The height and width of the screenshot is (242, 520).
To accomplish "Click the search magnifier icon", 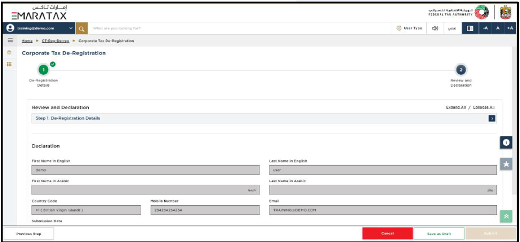I will (x=82, y=28).
